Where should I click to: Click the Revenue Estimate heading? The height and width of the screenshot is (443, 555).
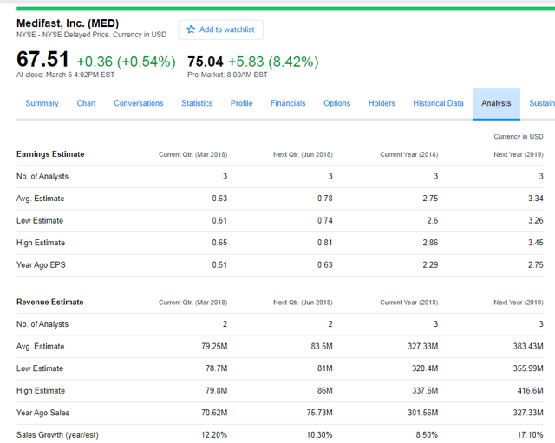pyautogui.click(x=50, y=303)
